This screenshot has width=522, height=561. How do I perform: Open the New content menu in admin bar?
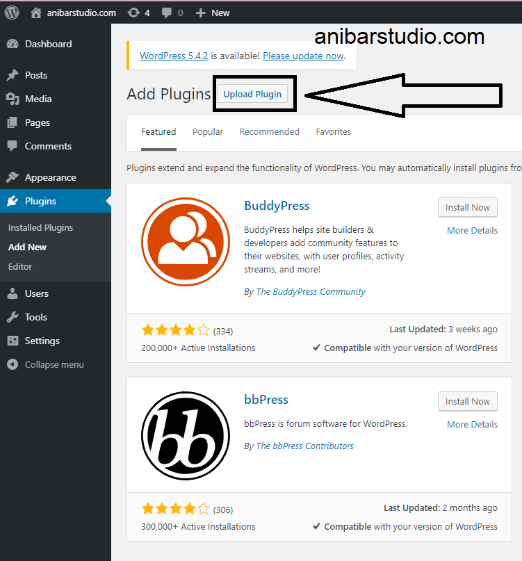coord(220,13)
